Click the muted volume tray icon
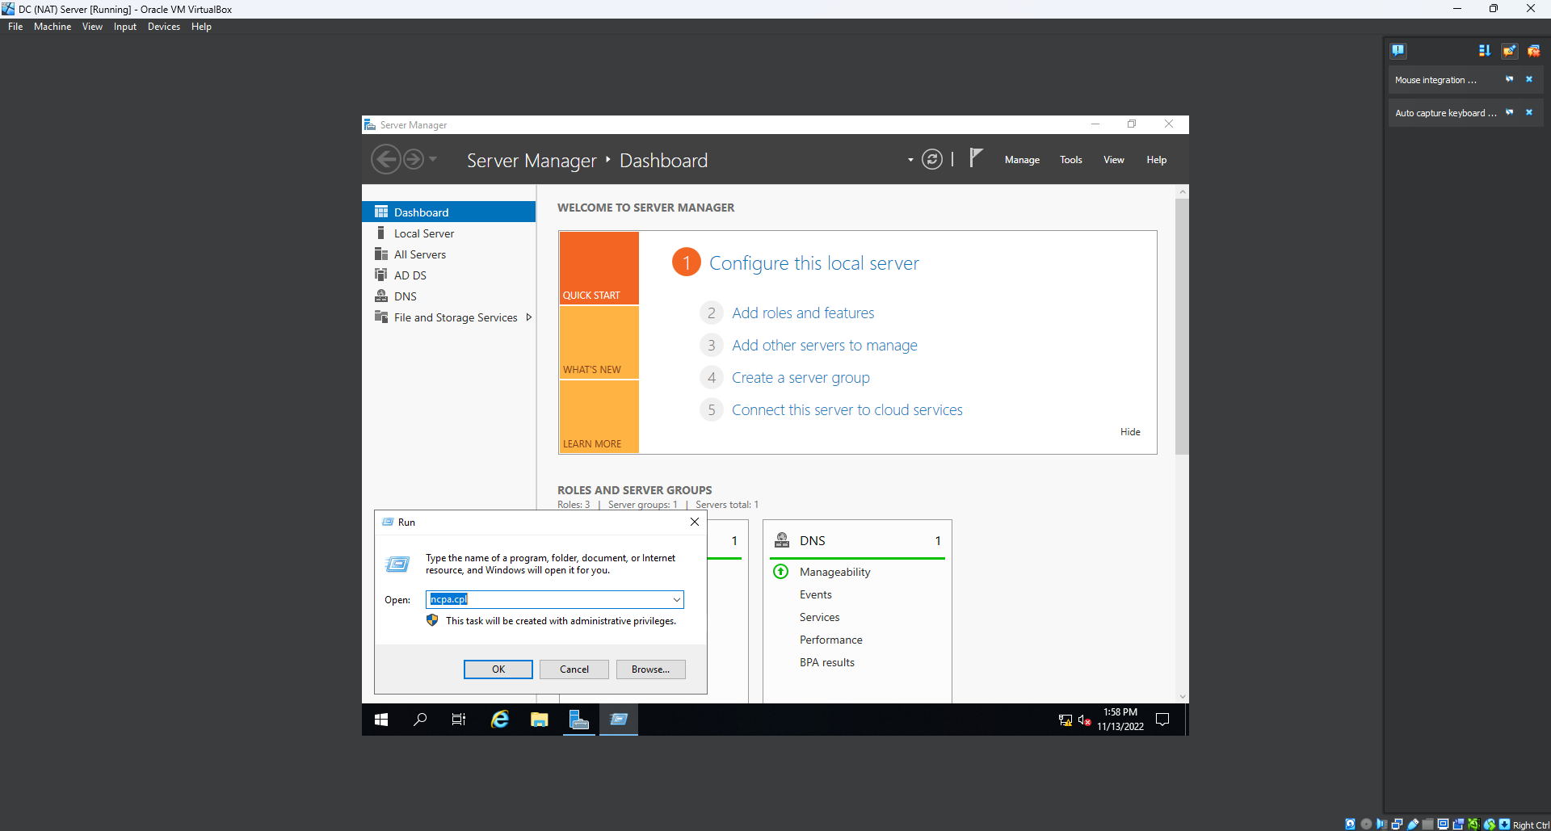The height and width of the screenshot is (831, 1551). [1085, 720]
